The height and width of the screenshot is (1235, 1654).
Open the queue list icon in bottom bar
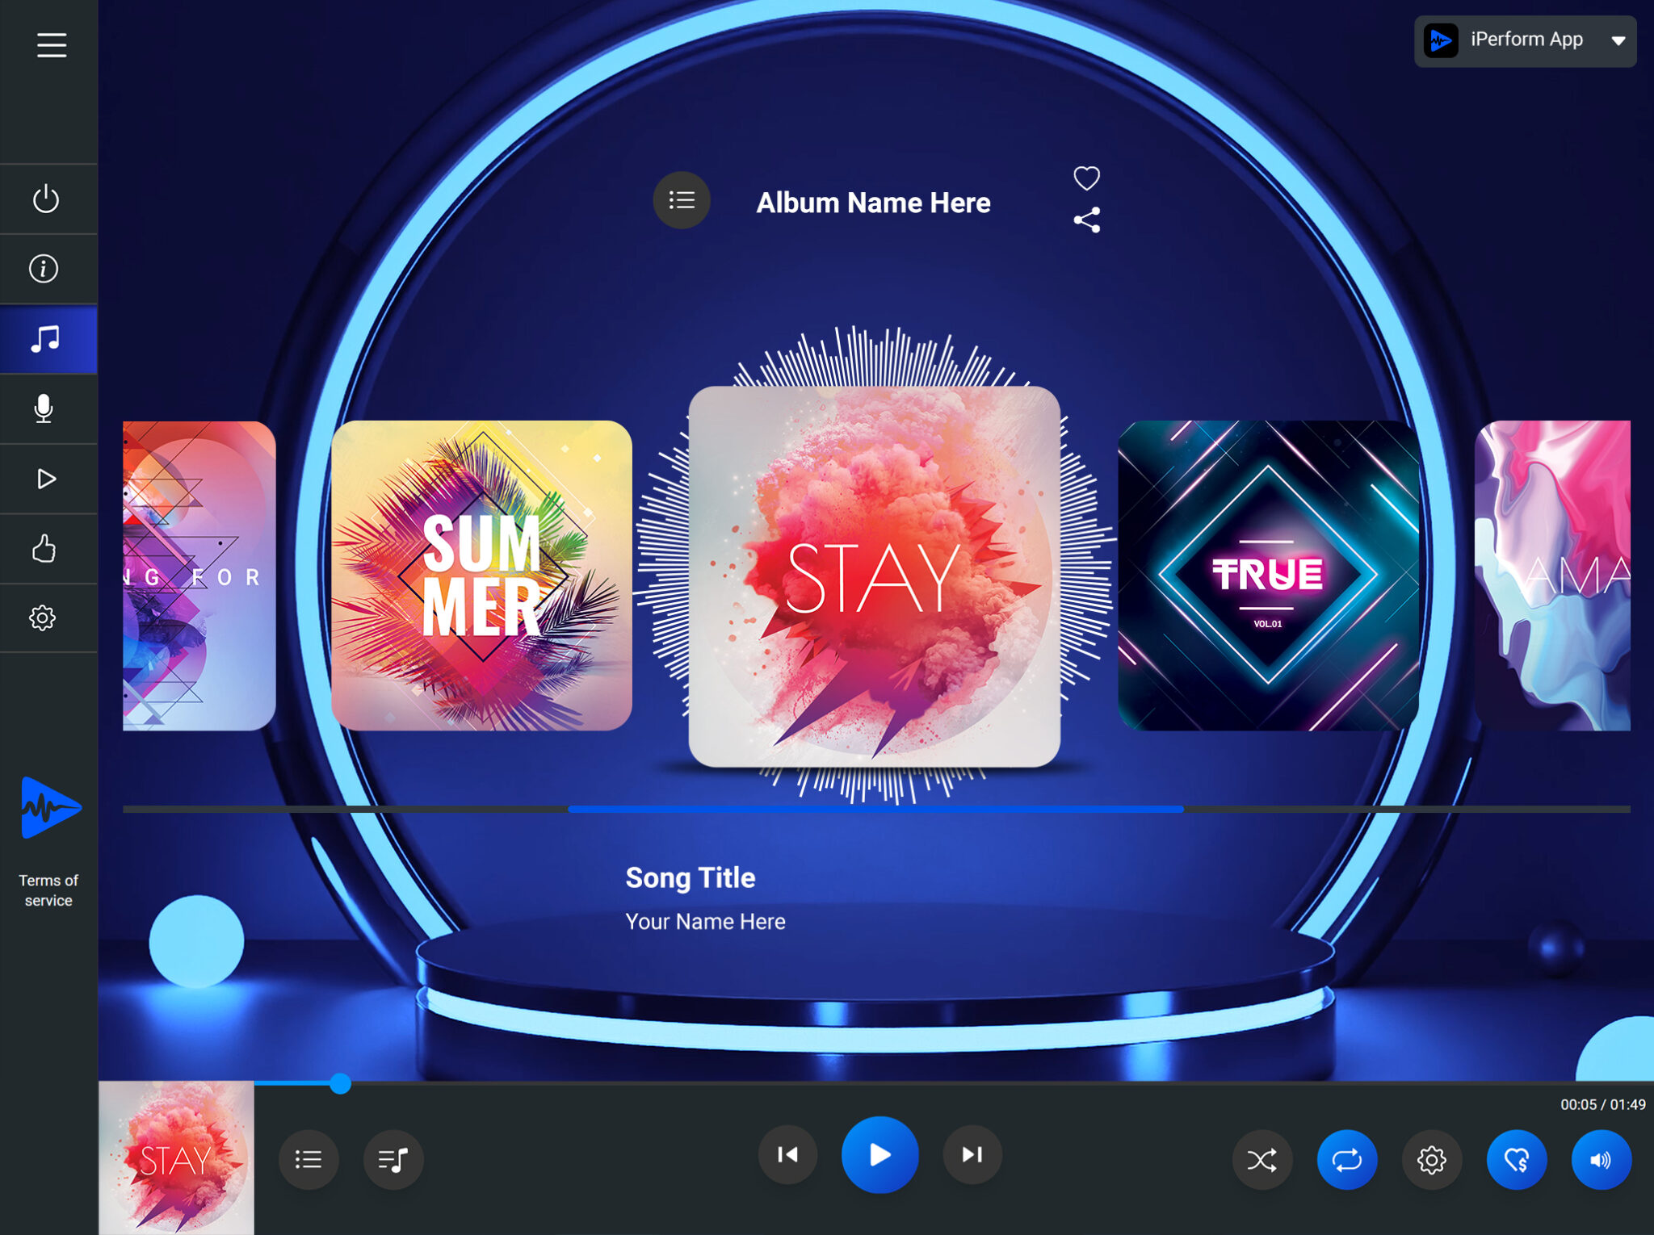click(309, 1159)
